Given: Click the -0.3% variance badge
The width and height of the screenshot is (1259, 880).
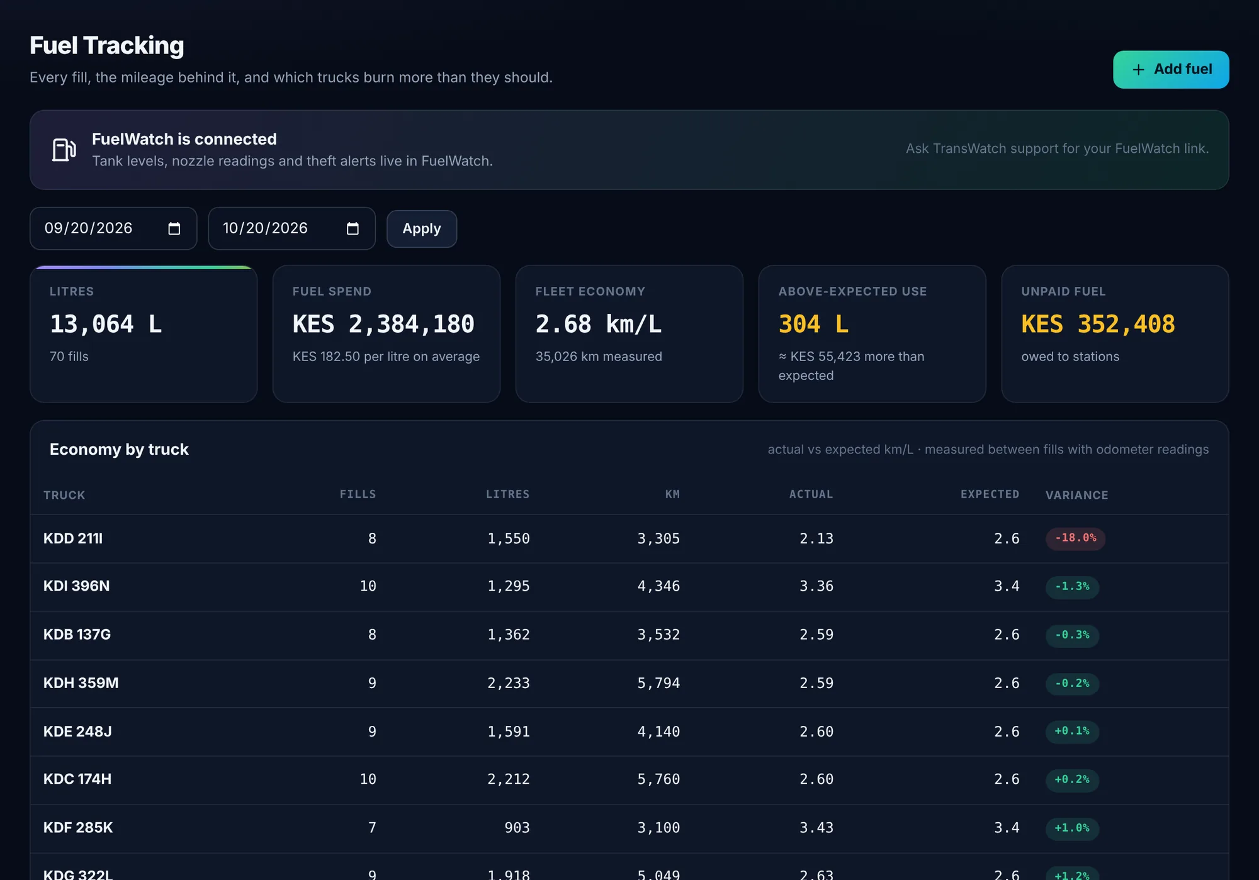Looking at the screenshot, I should [1072, 635].
